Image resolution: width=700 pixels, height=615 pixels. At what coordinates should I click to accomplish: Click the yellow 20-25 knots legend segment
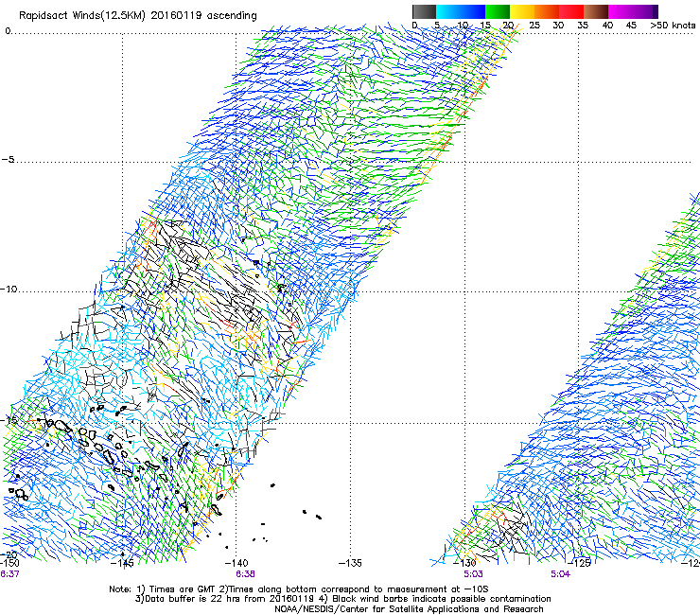522,11
